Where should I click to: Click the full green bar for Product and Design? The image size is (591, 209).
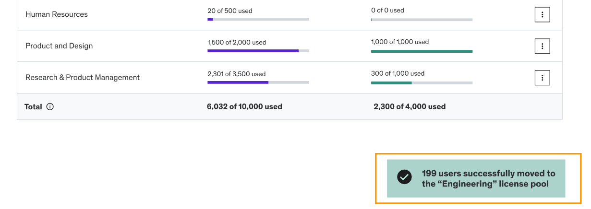point(422,51)
